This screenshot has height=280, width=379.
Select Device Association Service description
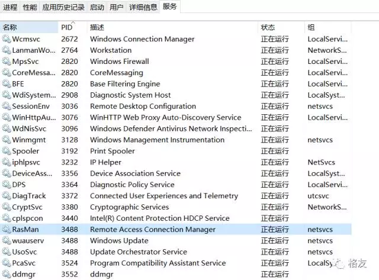[135, 173]
